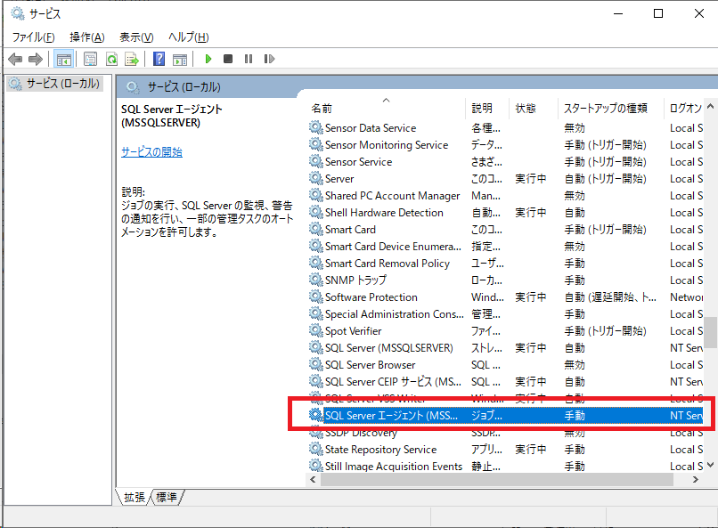This screenshot has width=718, height=528.
Task: Open the 表示(V) menu
Action: pyautogui.click(x=136, y=37)
